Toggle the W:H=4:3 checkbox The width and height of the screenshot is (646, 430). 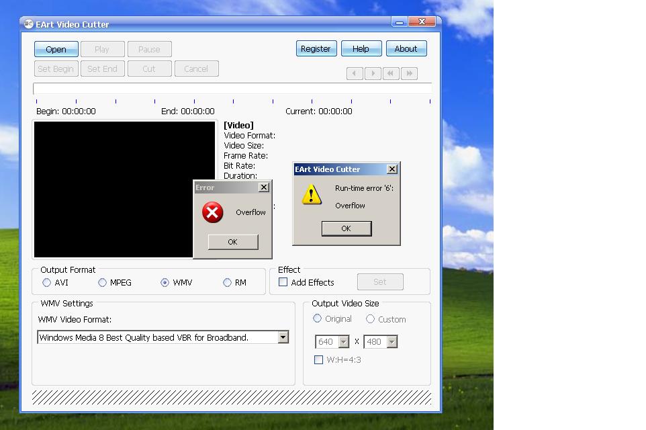pos(318,359)
